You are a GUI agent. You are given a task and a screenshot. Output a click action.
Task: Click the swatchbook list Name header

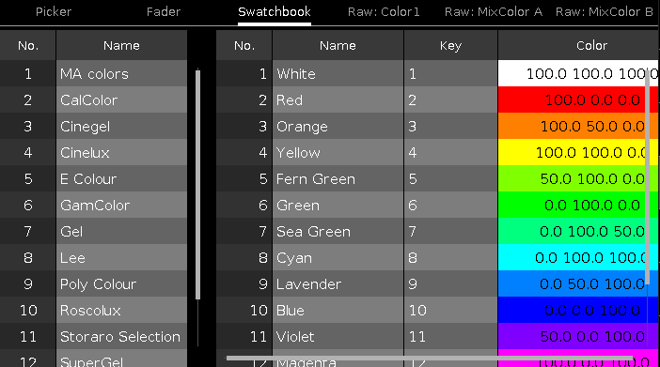[121, 45]
